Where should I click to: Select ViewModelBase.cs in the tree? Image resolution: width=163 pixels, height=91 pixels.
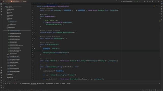point(13,53)
